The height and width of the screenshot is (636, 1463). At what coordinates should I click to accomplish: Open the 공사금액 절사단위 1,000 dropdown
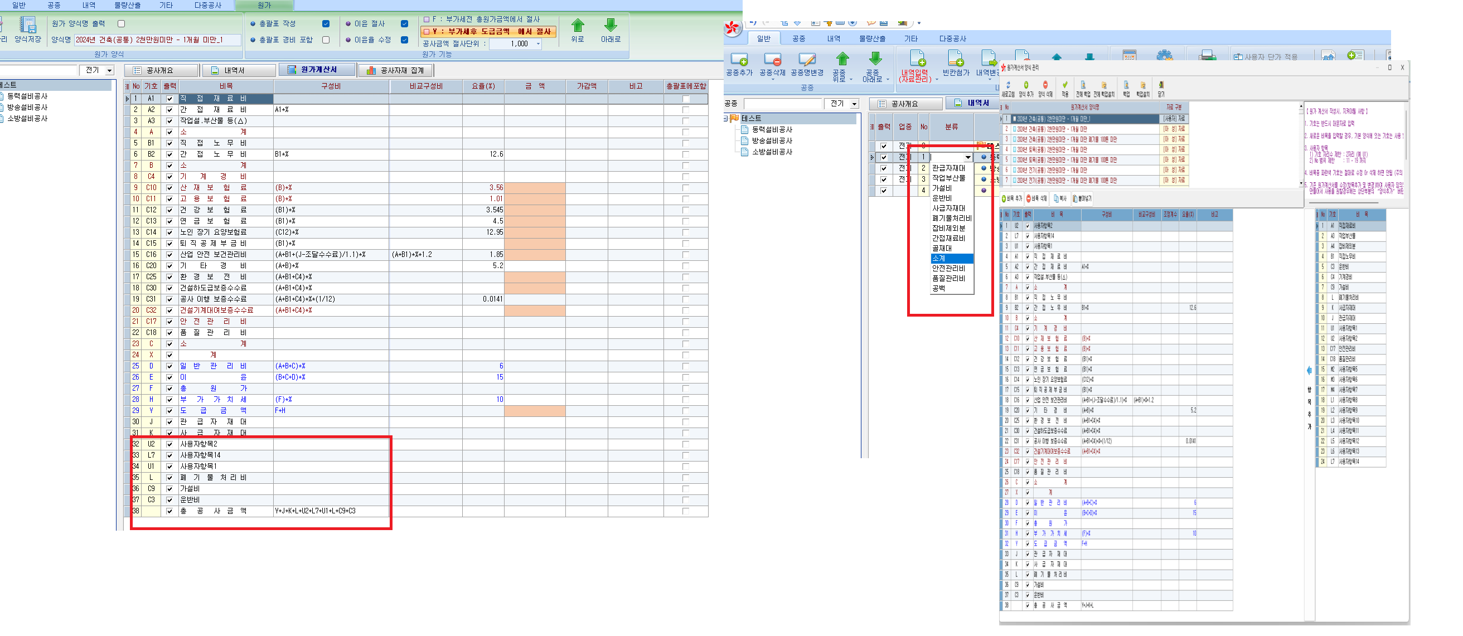538,43
